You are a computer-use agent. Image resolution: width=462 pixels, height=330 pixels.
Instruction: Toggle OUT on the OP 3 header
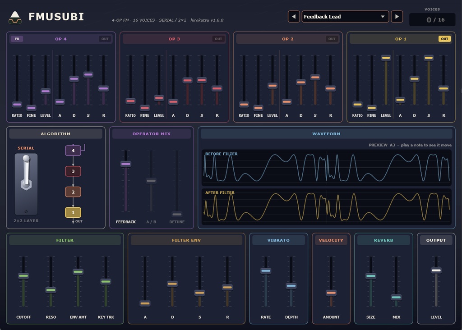[x=218, y=39]
